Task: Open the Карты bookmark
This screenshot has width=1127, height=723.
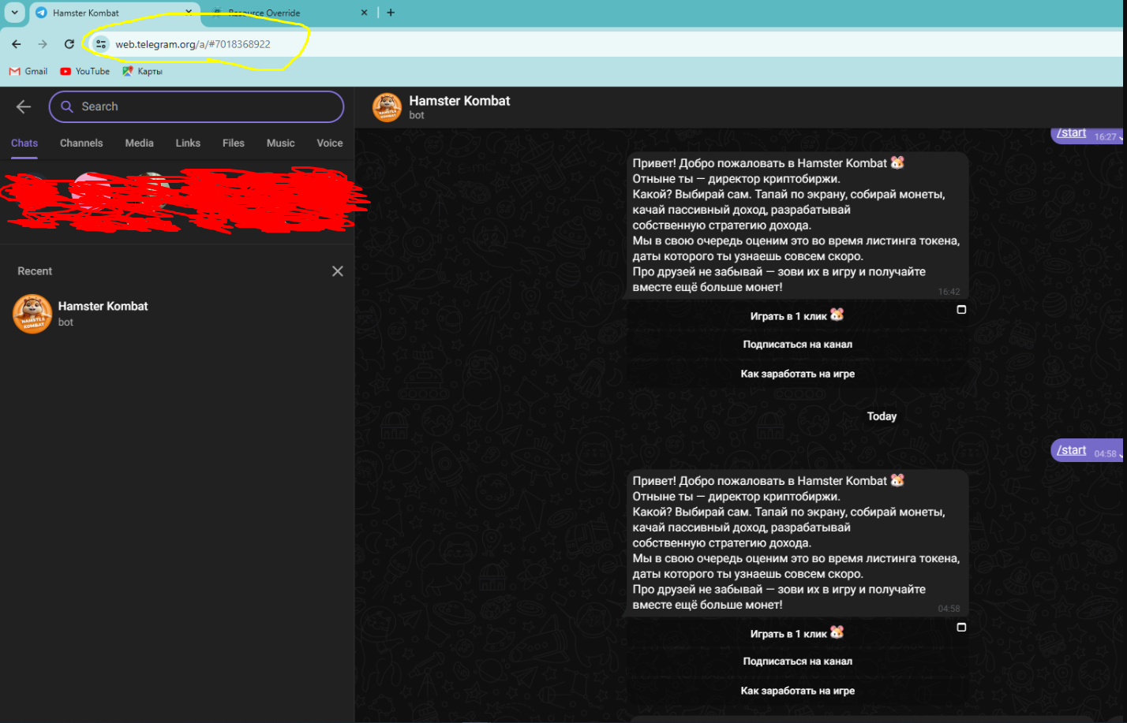Action: (x=142, y=71)
